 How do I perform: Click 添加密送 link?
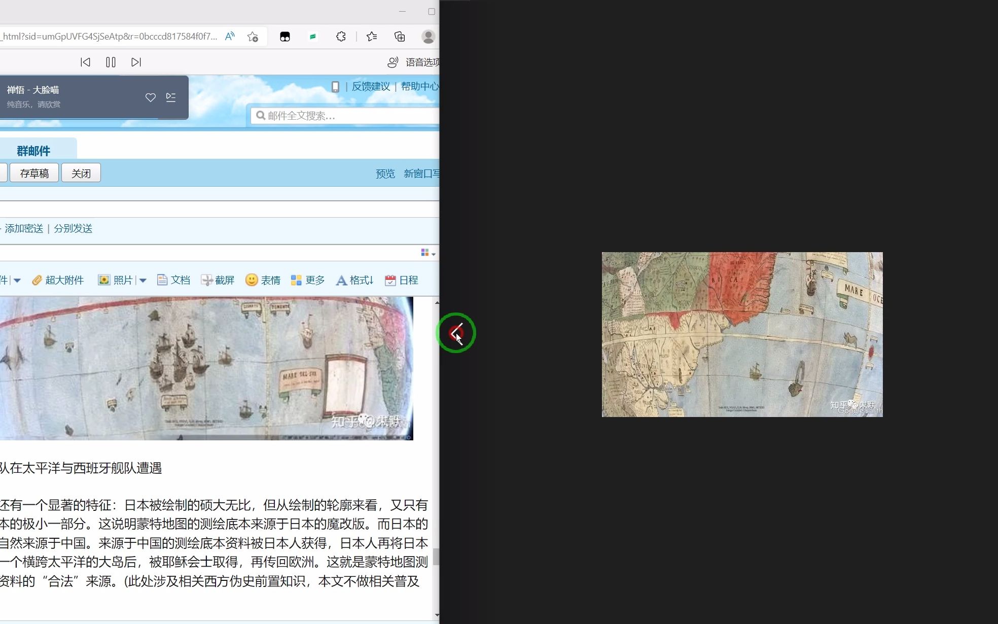[x=24, y=228]
